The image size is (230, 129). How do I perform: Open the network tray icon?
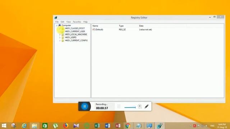203,126
